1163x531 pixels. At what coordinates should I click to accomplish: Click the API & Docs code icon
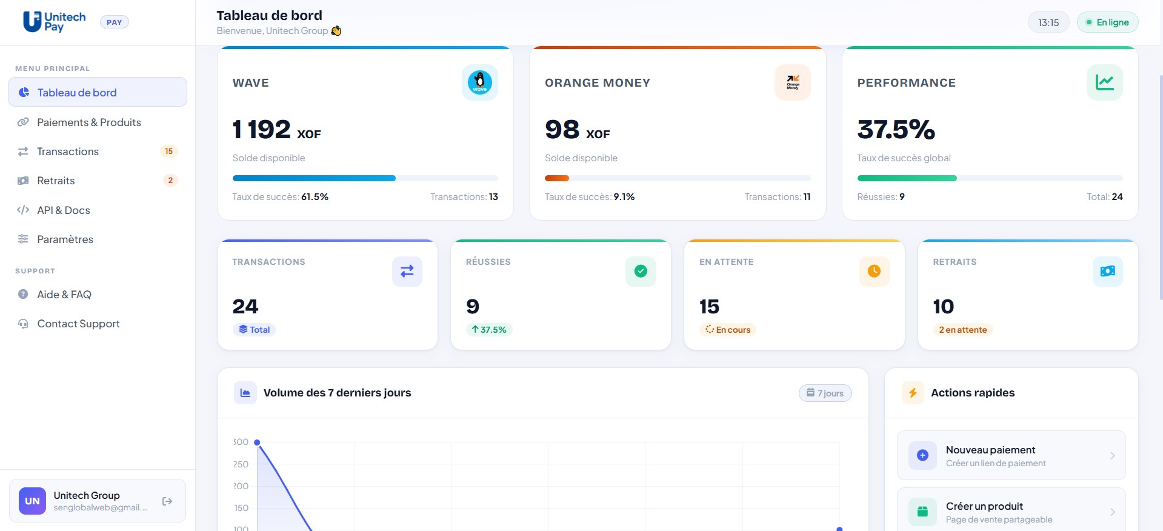pyautogui.click(x=23, y=210)
